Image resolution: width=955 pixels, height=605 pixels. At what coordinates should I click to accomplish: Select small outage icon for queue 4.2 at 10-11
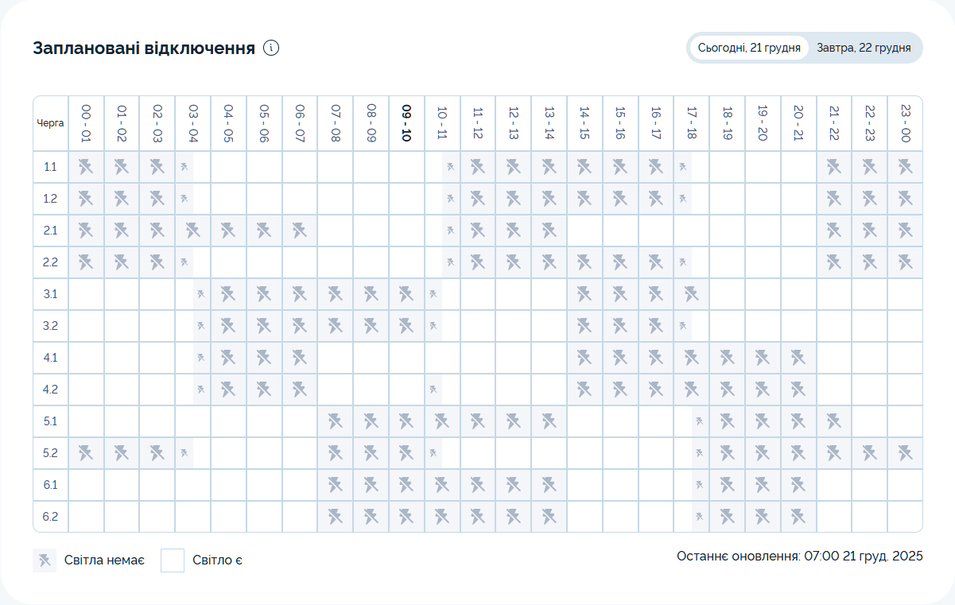(x=433, y=390)
